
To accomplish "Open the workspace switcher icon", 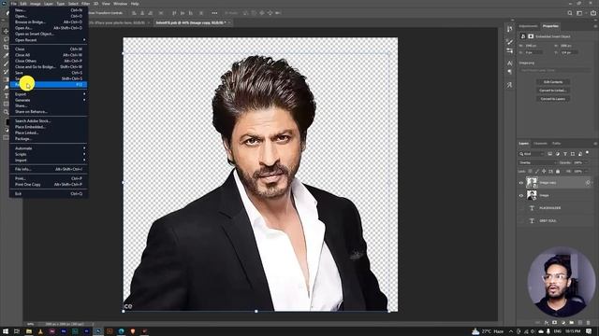I will [x=579, y=13].
